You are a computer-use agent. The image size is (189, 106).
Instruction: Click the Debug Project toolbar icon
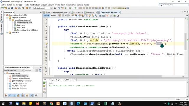coord(70,8)
